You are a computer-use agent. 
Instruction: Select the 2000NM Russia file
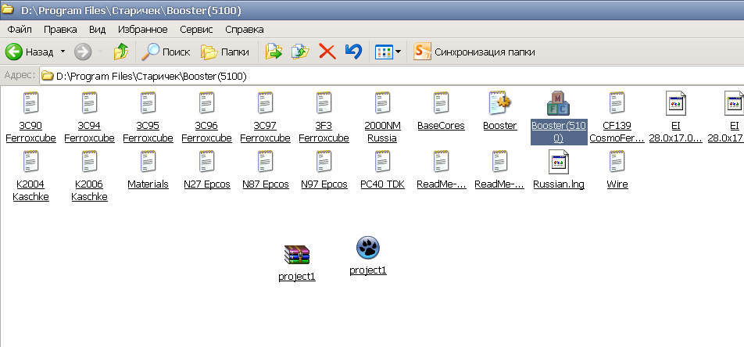[382, 117]
